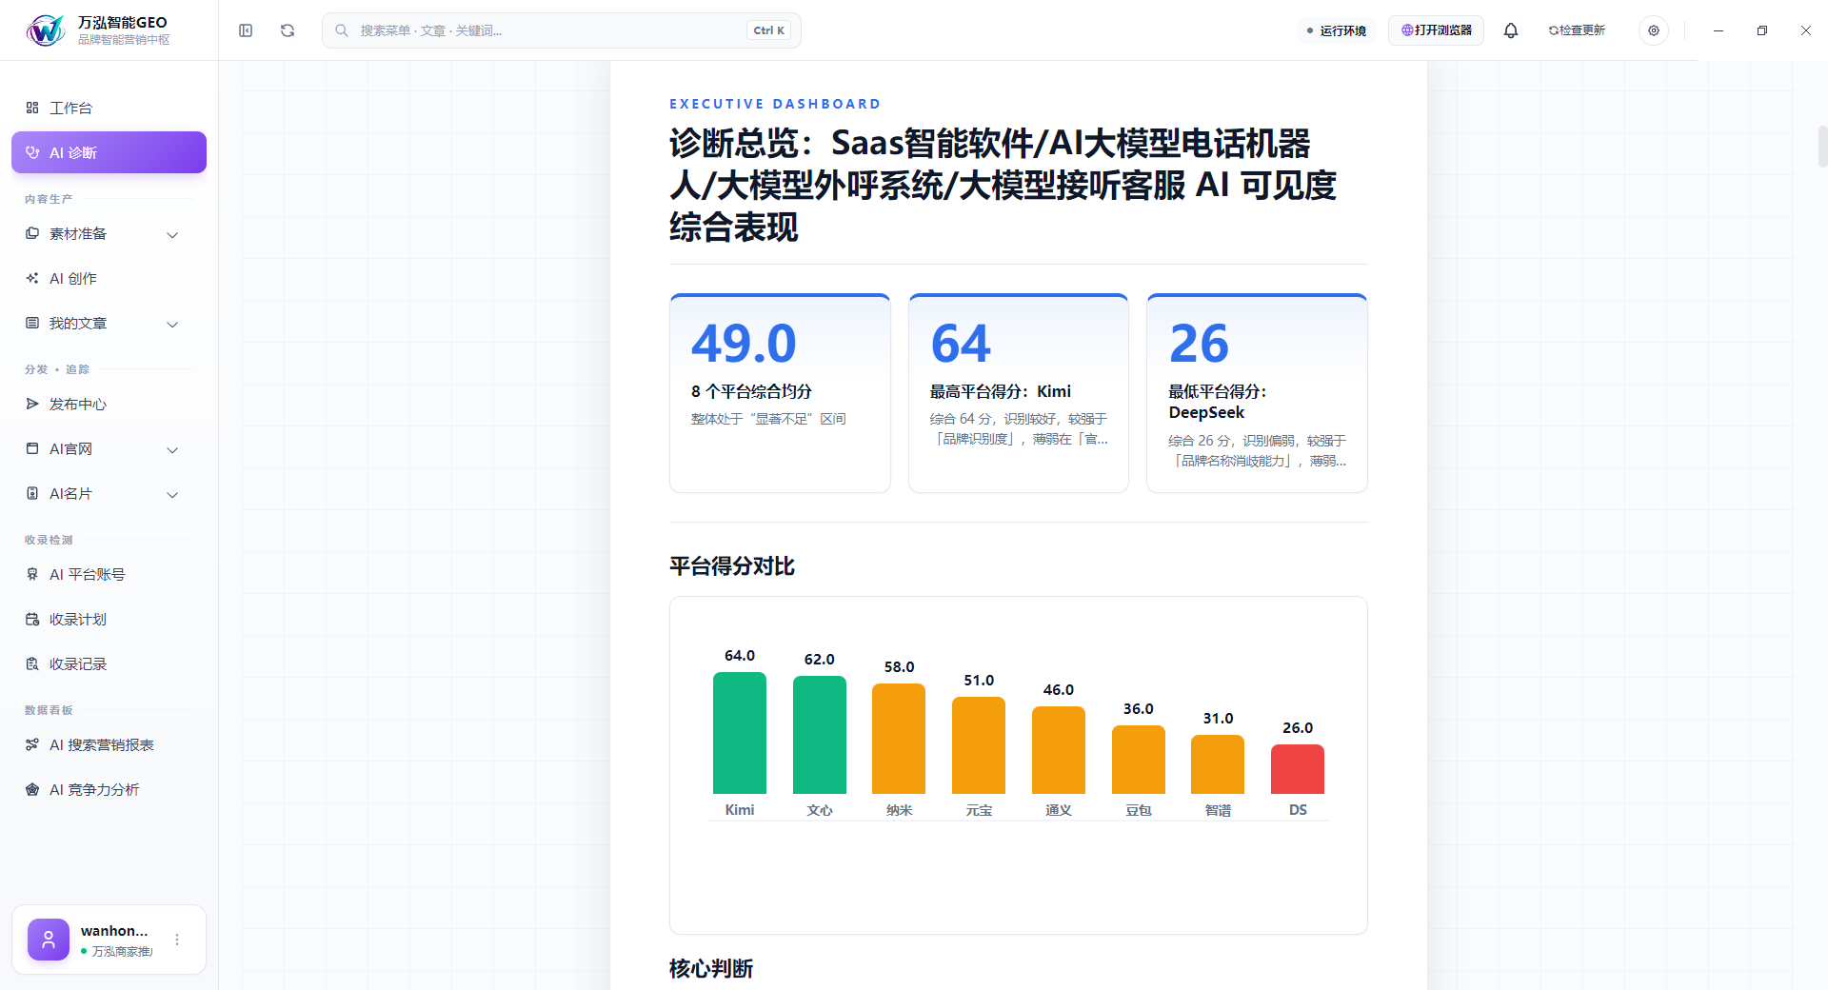The width and height of the screenshot is (1828, 990).
Task: Expand AI名片 submenu chevron
Action: [172, 494]
